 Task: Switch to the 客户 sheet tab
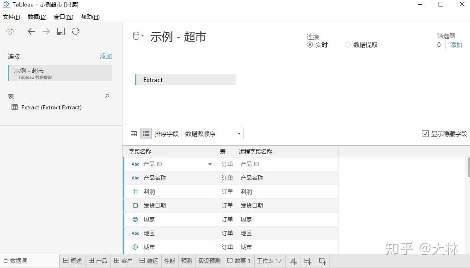(123, 261)
